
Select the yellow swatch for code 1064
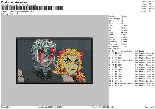115,58
